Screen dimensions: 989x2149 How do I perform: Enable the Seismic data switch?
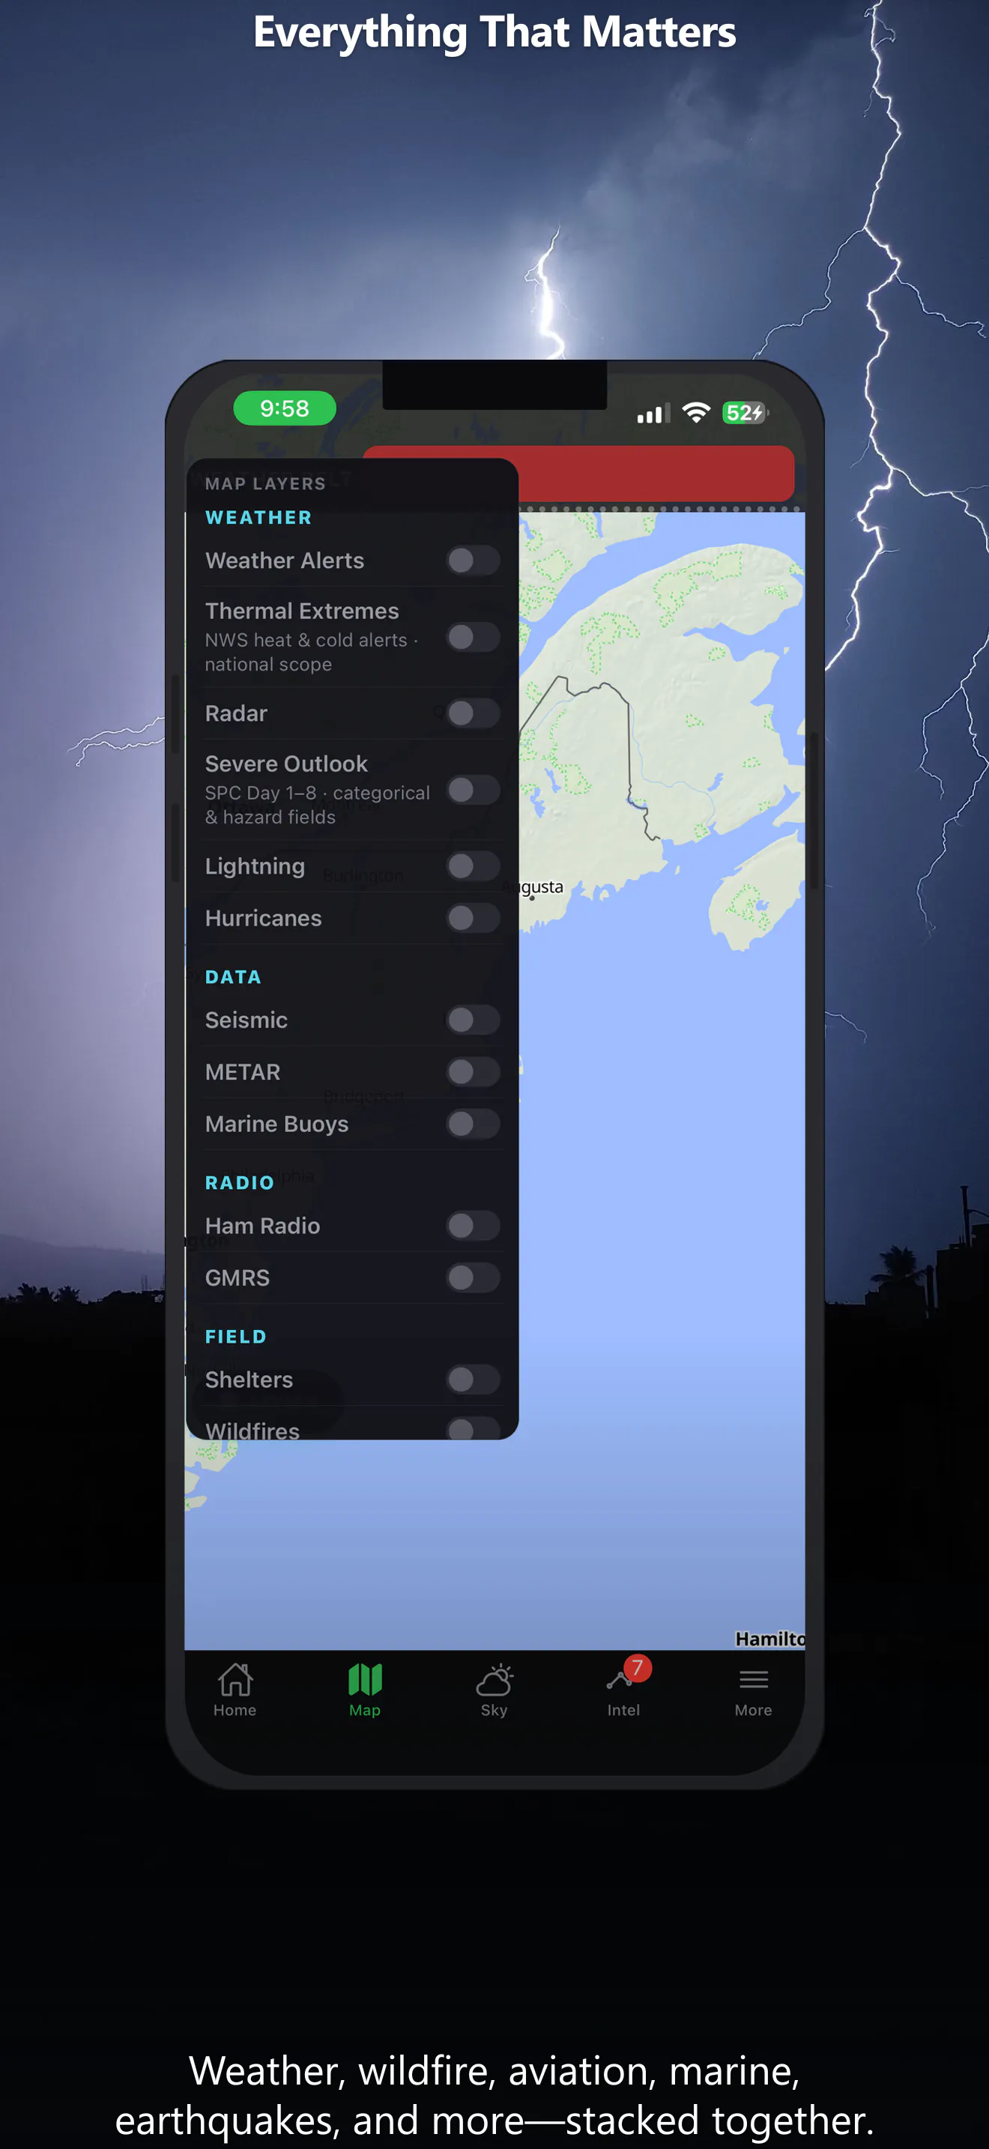473,1020
